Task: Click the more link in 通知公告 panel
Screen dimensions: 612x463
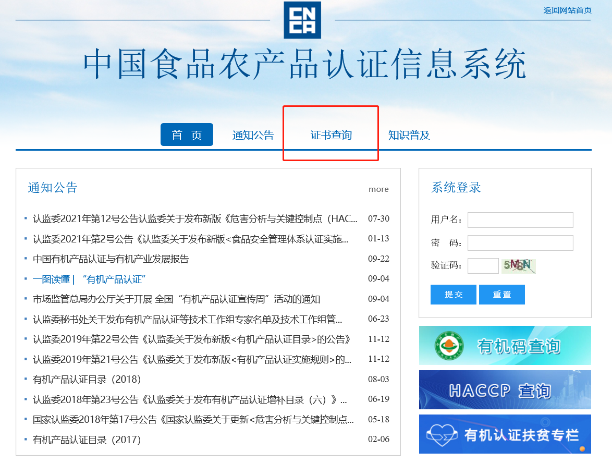Action: point(378,189)
